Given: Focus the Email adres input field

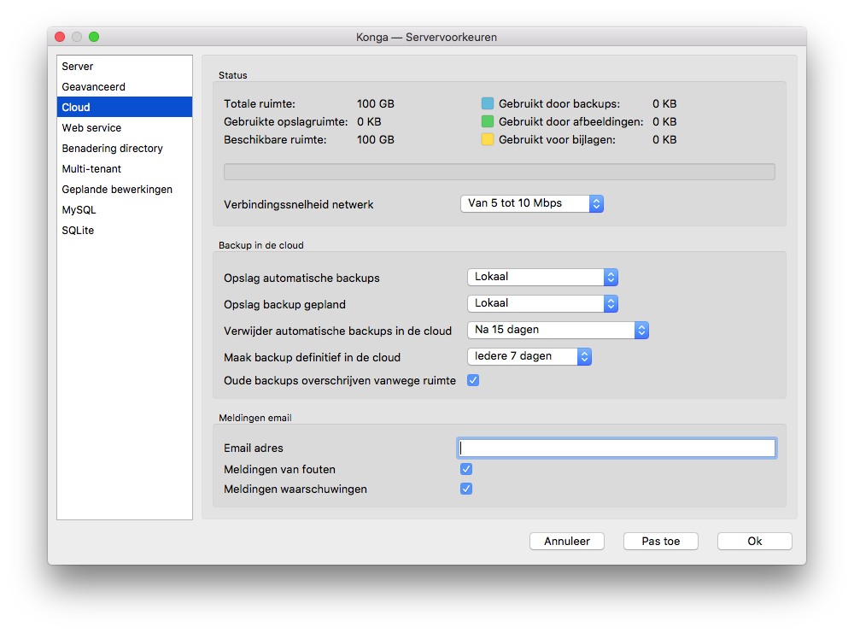Looking at the screenshot, I should [617, 448].
